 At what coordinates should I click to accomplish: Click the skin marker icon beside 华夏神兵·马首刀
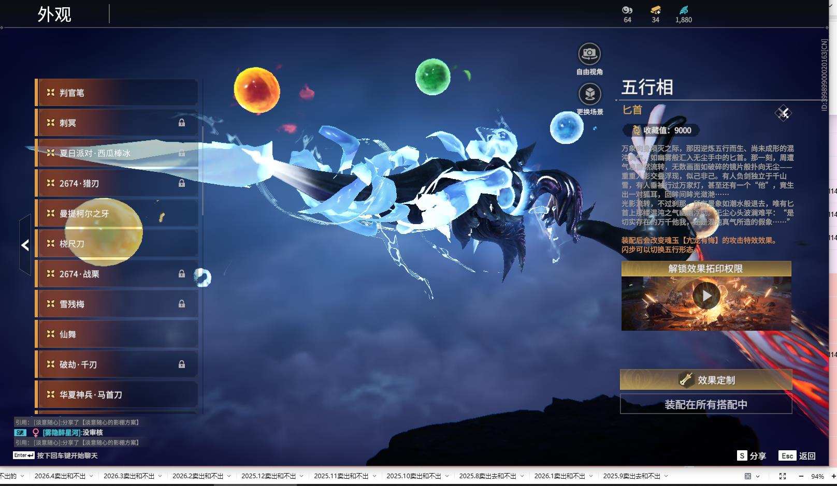coord(50,394)
